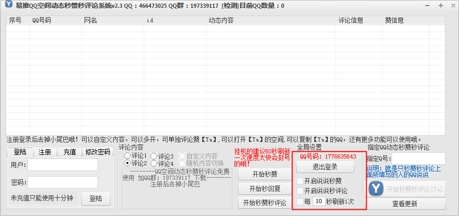Click the Y icon on 开始秒赞秒评论[Ta] button
459x216 pixels.
click(376, 189)
